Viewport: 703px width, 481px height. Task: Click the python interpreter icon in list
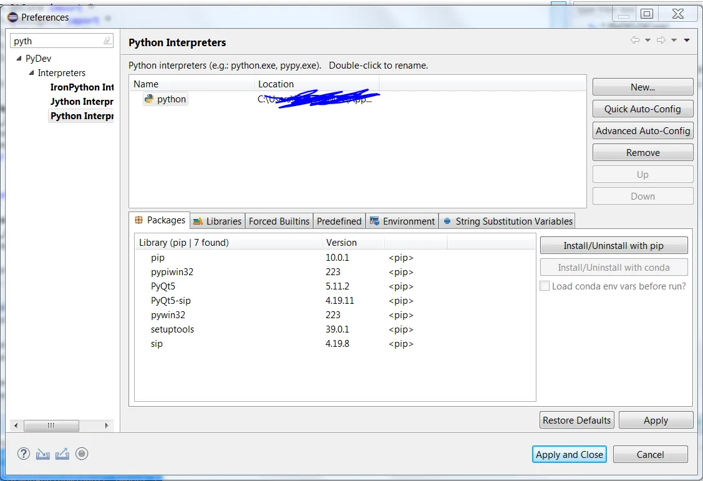point(149,99)
